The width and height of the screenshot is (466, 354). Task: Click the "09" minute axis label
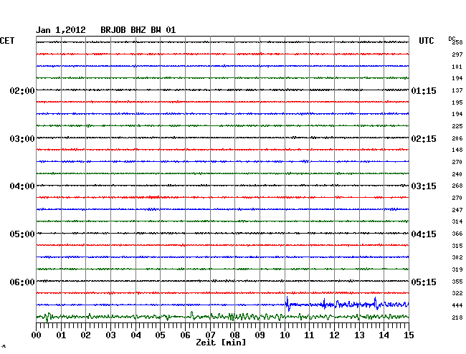(x=260, y=335)
